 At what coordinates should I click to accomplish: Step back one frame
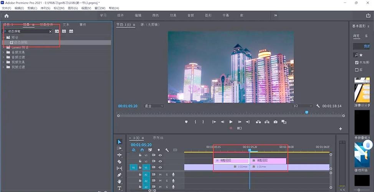click(222, 122)
